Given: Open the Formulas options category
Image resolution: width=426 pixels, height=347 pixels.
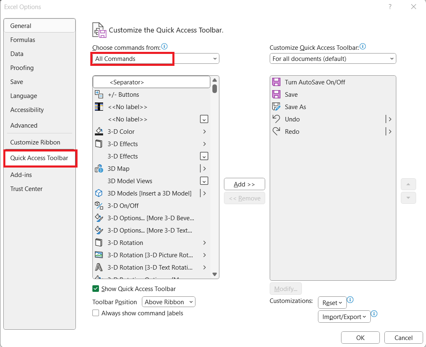Looking at the screenshot, I should tap(40, 40).
